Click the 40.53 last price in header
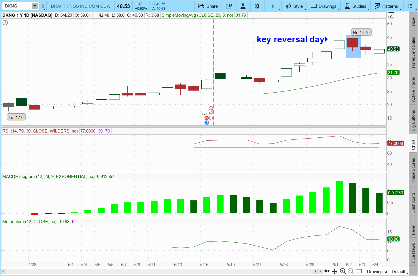 point(123,6)
